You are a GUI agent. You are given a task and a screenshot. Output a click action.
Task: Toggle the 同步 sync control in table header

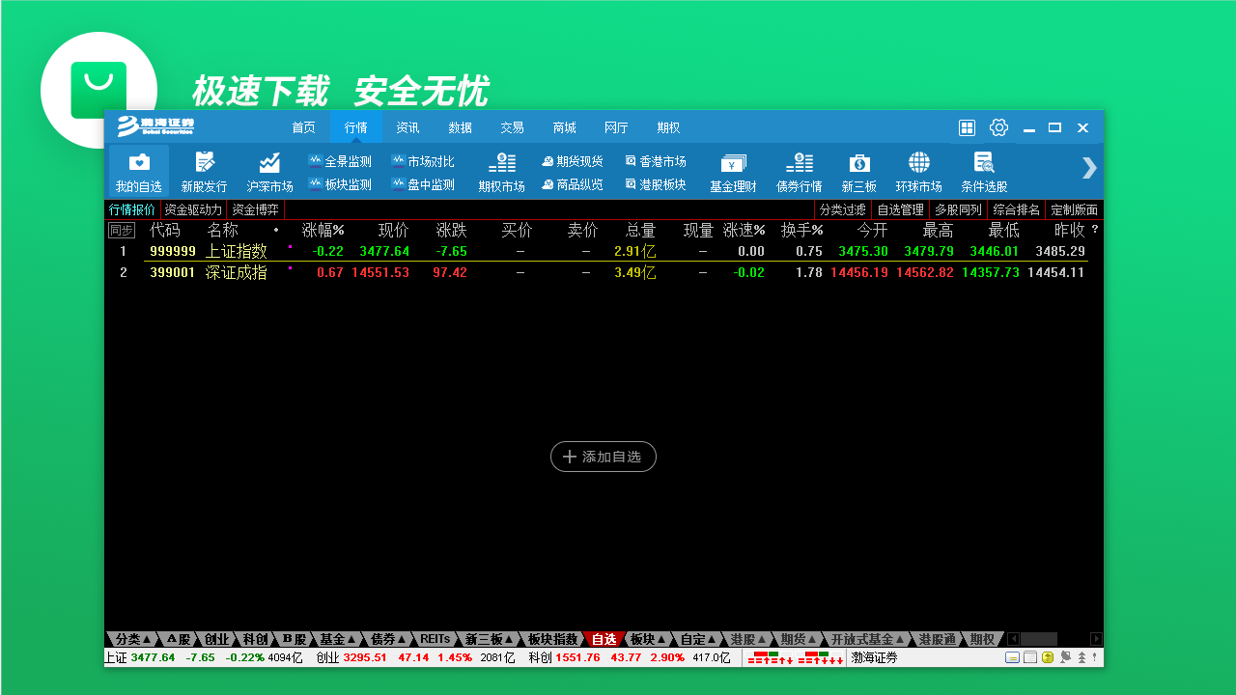pos(120,230)
